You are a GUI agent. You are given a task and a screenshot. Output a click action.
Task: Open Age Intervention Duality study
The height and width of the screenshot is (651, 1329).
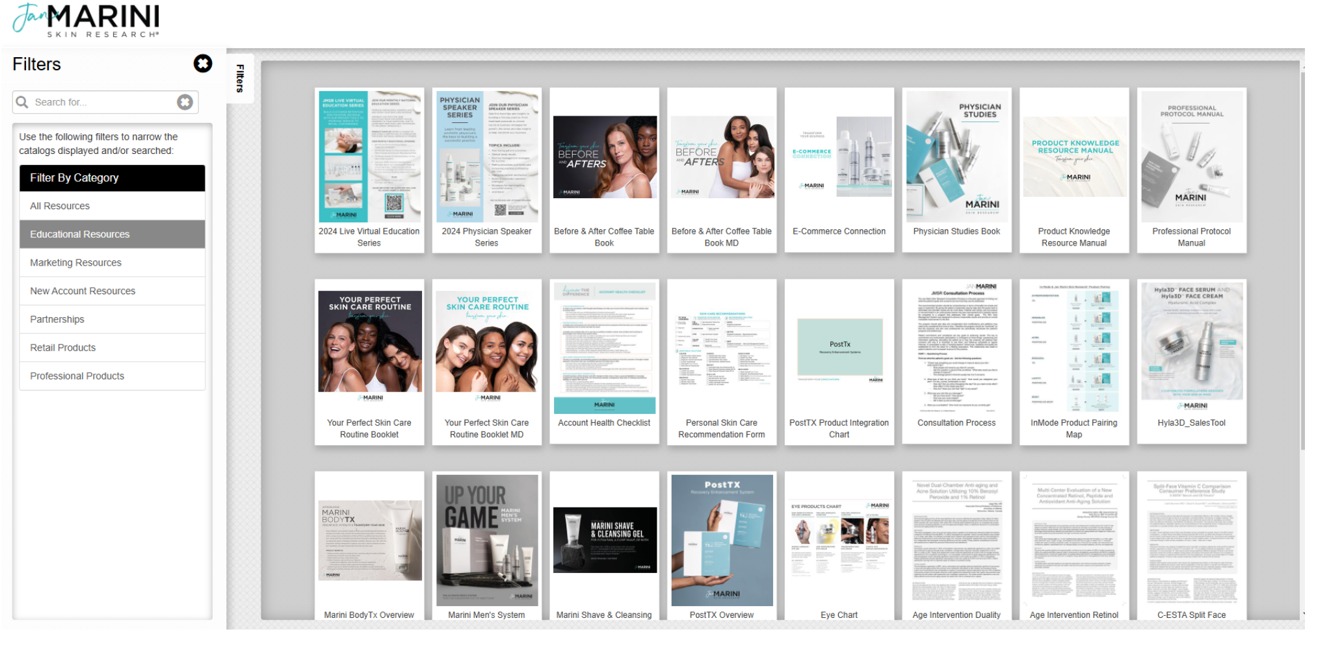coord(957,546)
